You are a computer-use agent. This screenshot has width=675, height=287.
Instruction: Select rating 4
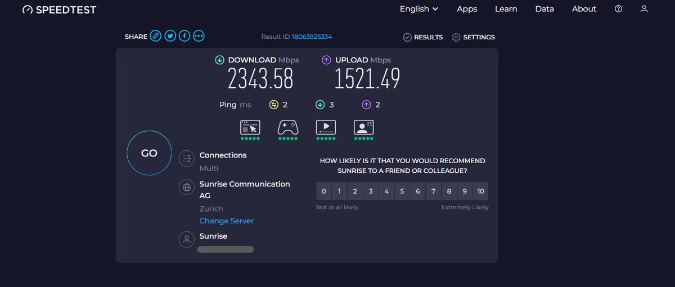point(386,191)
